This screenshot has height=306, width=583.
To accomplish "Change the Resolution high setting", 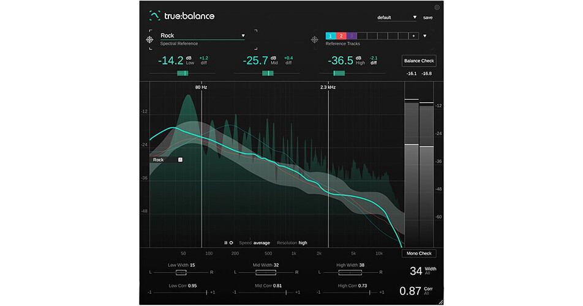I will pyautogui.click(x=292, y=243).
